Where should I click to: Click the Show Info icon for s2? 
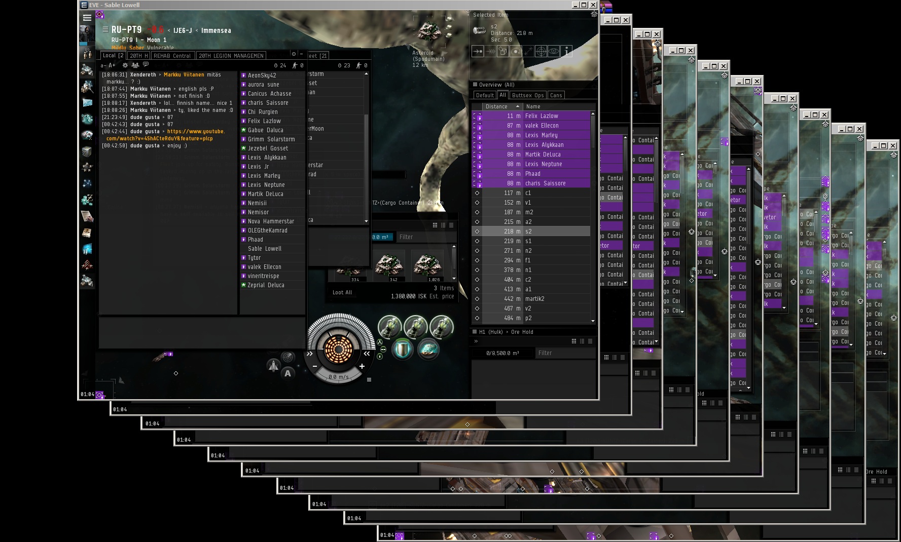(566, 51)
